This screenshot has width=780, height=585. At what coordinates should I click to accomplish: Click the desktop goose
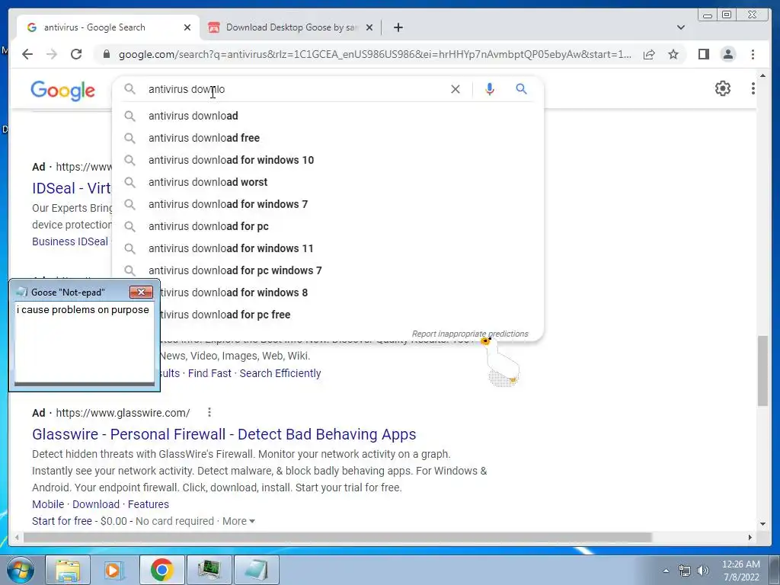pyautogui.click(x=501, y=362)
